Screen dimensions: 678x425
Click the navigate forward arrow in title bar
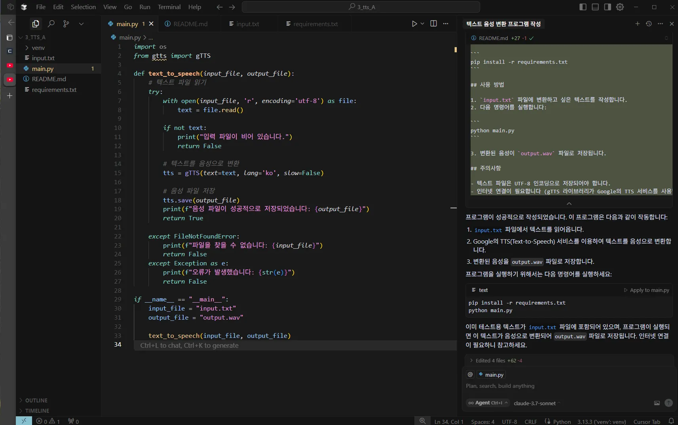[x=232, y=7]
